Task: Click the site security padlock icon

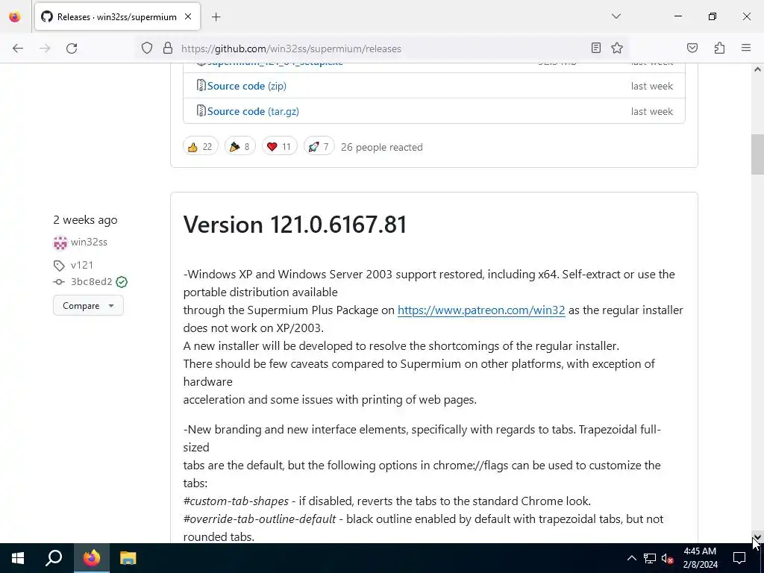Action: (168, 48)
